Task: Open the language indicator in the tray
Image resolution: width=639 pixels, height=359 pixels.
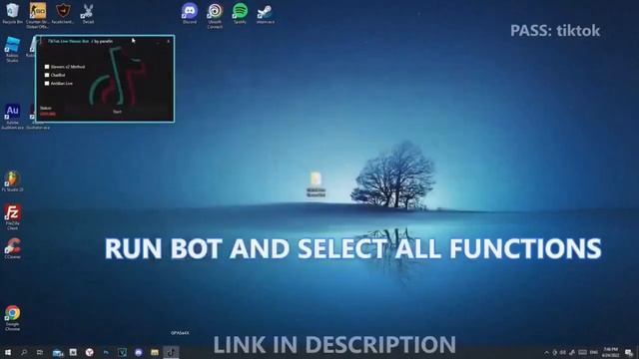Action: (x=594, y=352)
